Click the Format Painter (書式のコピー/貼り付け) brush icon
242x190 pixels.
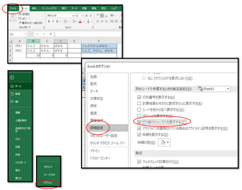(x=20, y=22)
